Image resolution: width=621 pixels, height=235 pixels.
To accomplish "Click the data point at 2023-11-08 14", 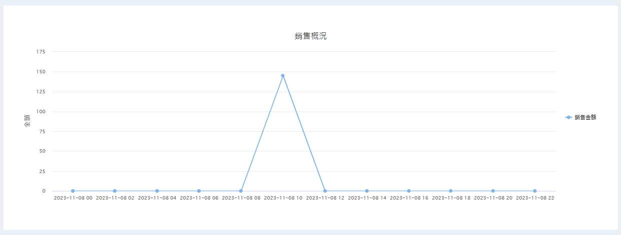I will pyautogui.click(x=367, y=191).
